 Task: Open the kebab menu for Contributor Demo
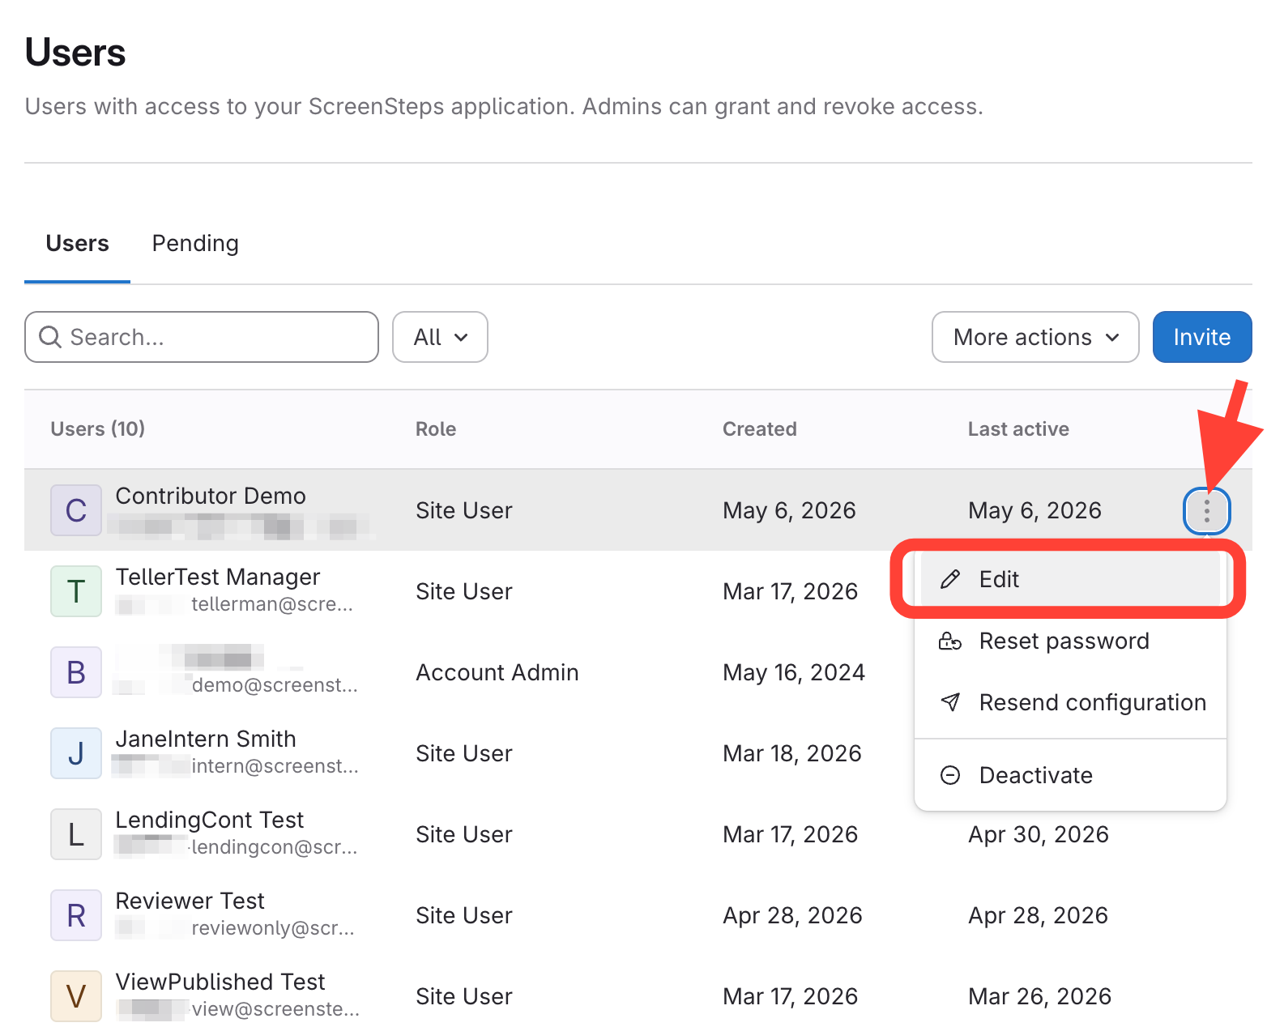[x=1206, y=510]
